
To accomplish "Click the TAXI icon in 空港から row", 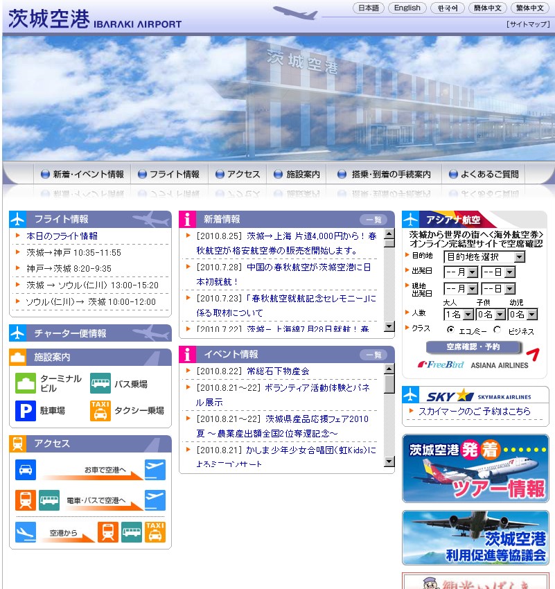I will coord(155,532).
